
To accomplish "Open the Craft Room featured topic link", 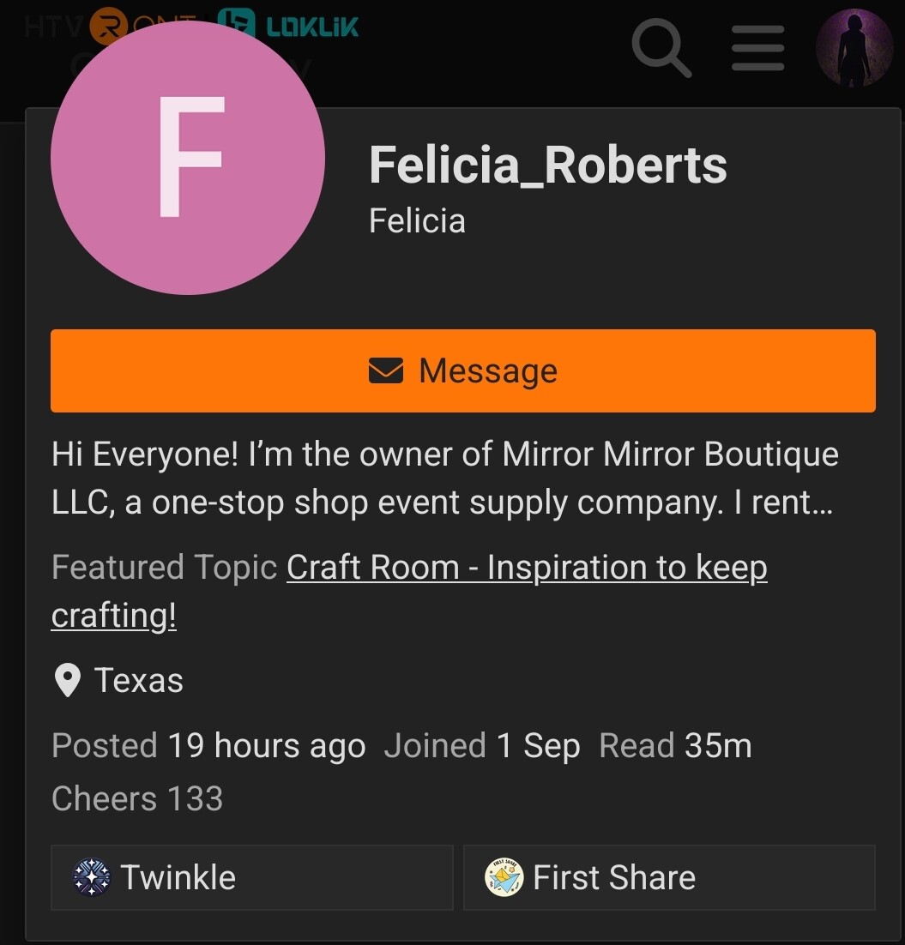I will (x=526, y=568).
